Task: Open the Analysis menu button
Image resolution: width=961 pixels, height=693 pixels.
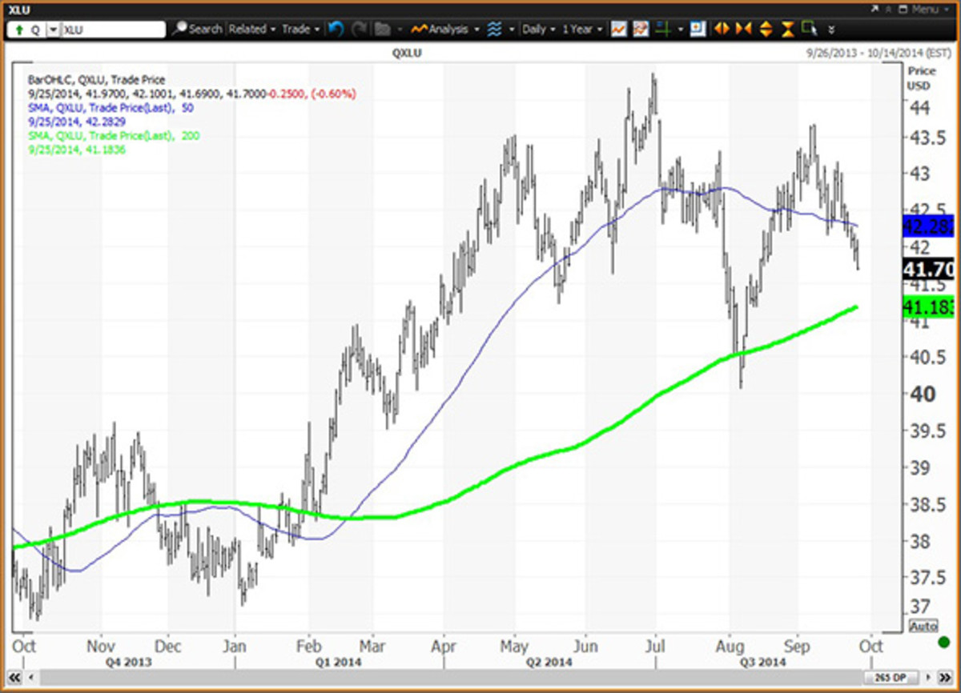Action: (x=445, y=29)
